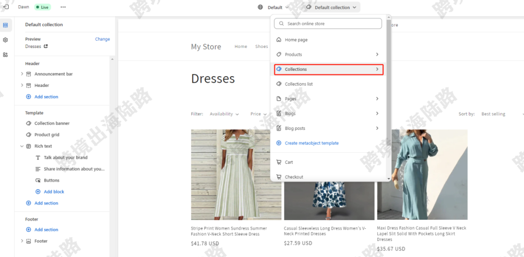Click the globe icon beside Default
The image size is (524, 257).
[261, 7]
